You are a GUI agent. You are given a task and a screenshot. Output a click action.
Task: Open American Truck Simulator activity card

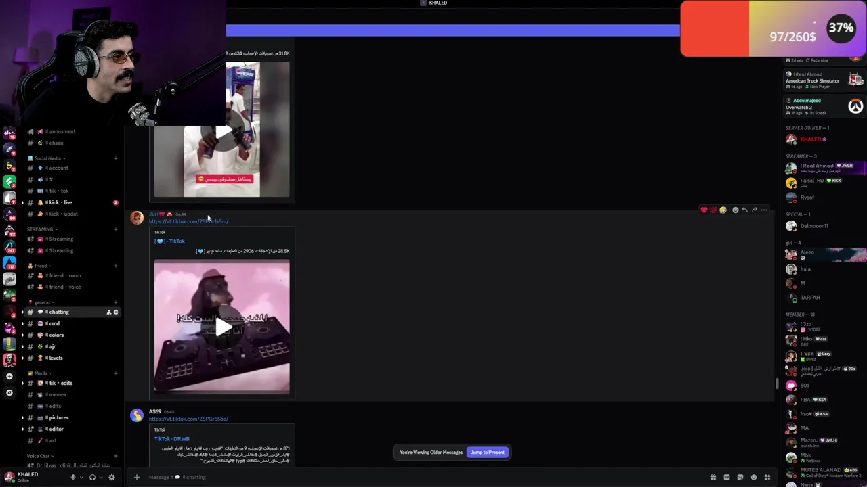823,80
